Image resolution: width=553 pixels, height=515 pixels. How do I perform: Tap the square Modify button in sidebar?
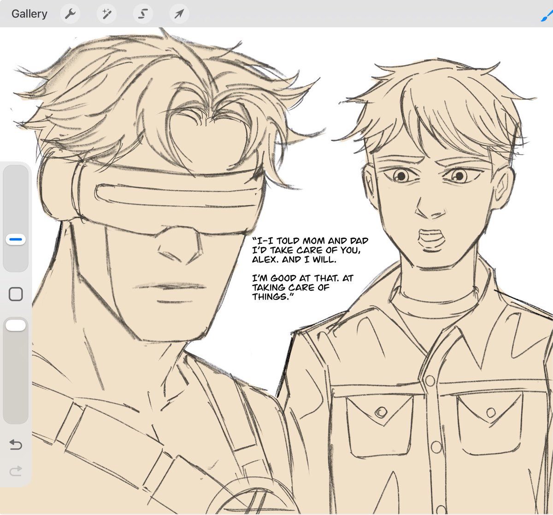pos(16,294)
